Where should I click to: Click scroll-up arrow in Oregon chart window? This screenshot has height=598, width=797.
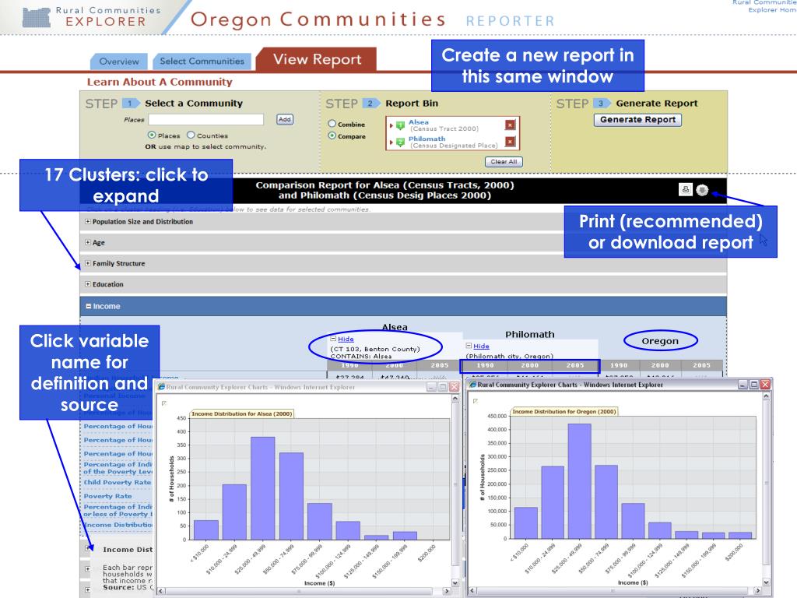coord(766,396)
